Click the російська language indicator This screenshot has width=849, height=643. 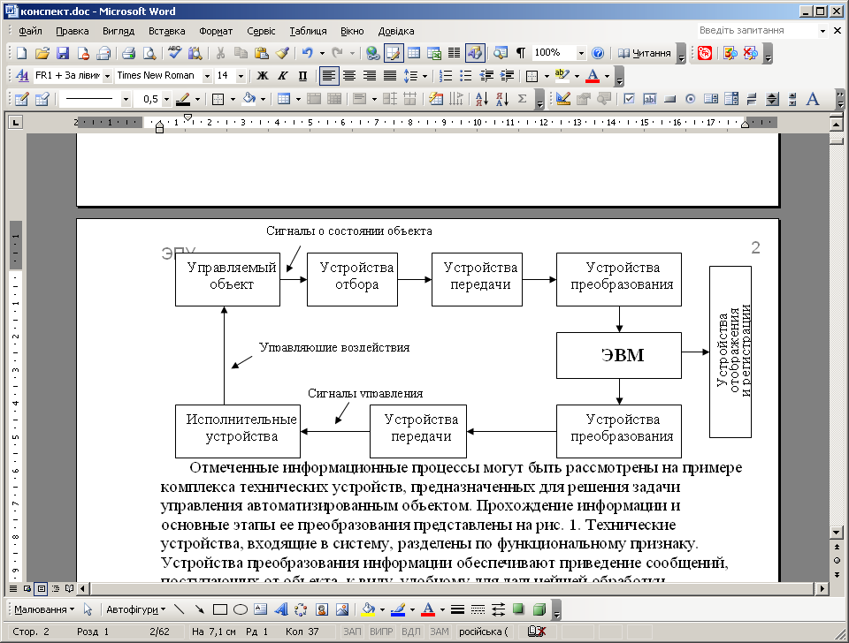[483, 632]
